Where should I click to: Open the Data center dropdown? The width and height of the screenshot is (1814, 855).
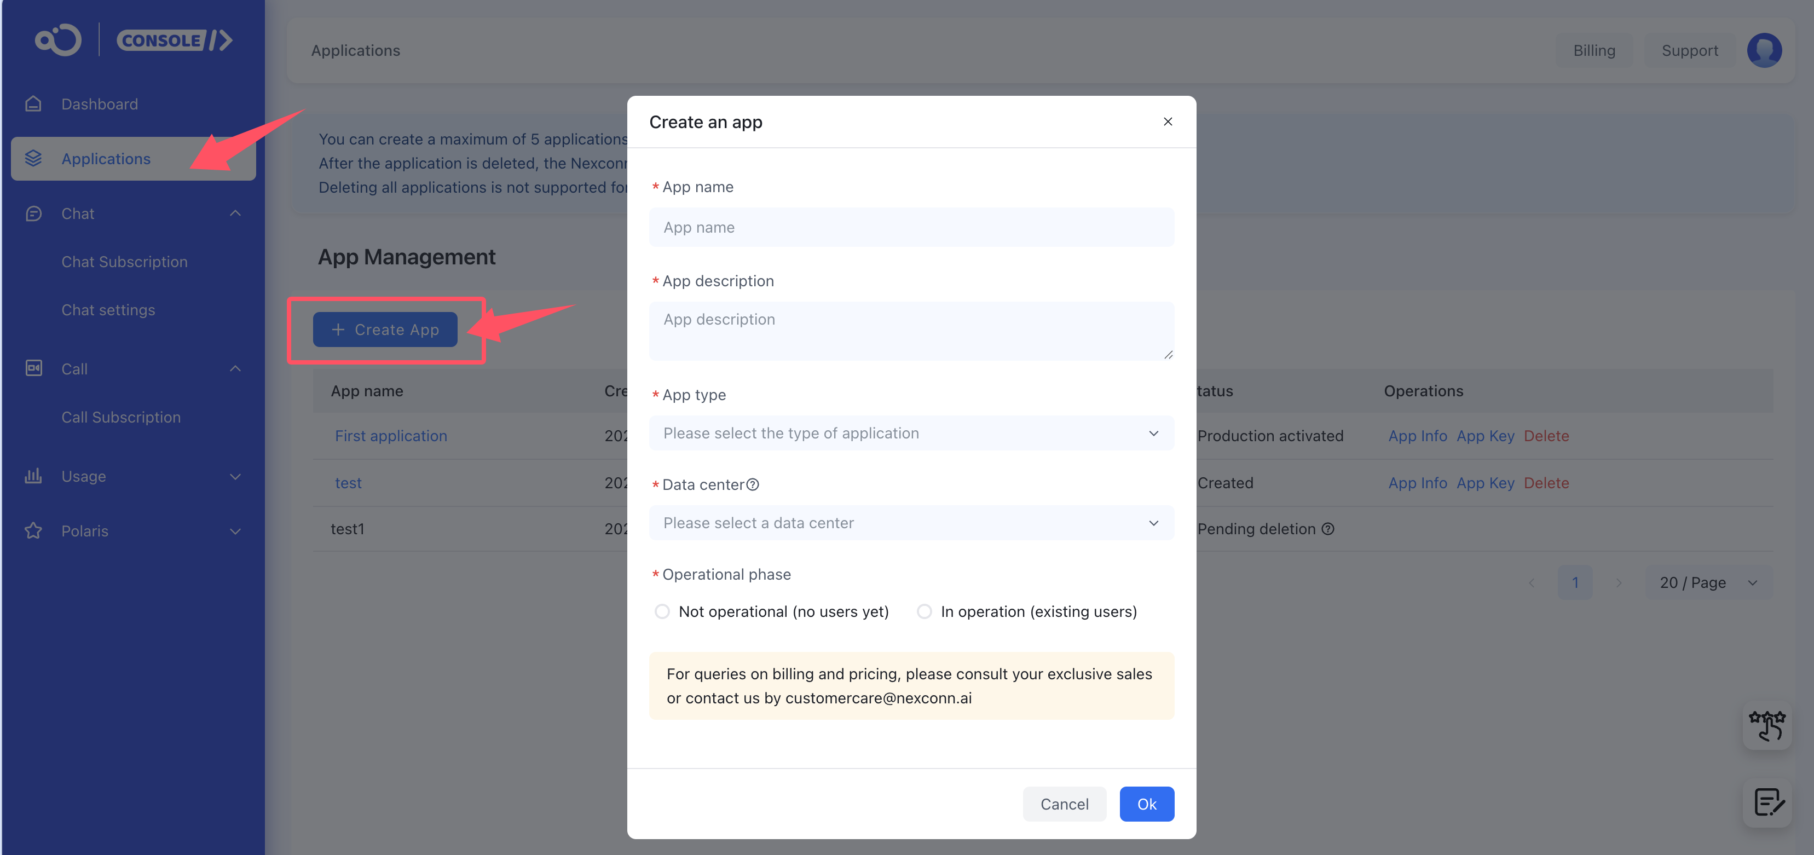tap(910, 523)
